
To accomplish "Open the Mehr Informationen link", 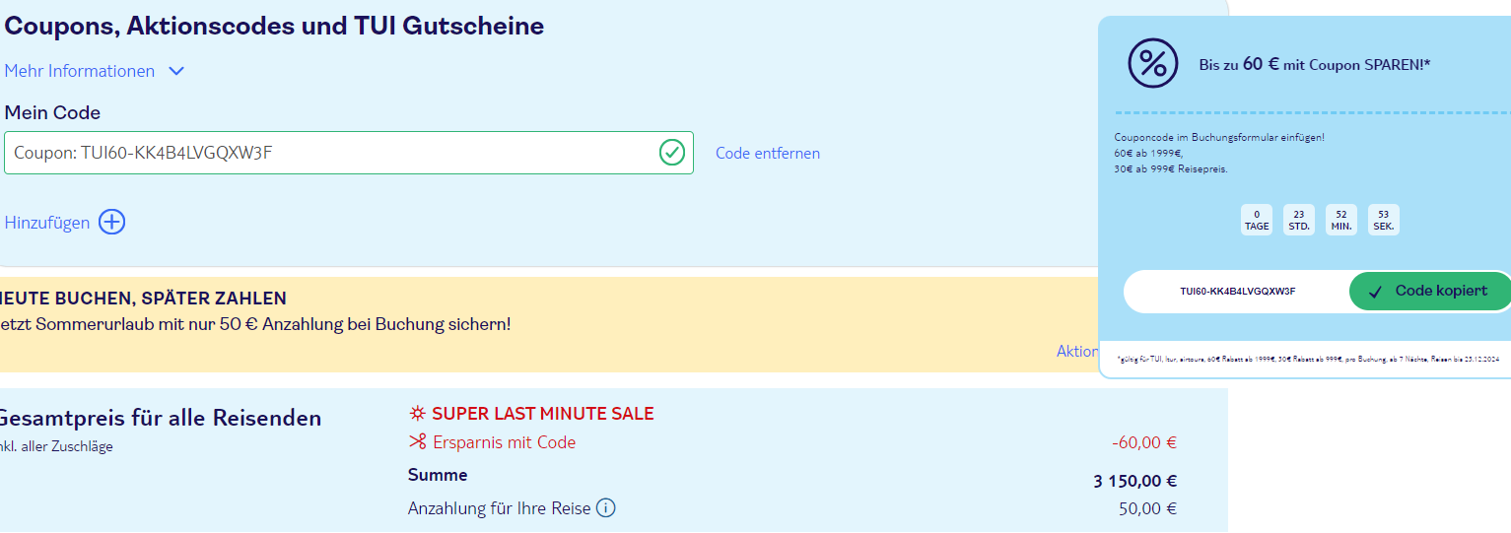I will (x=80, y=71).
